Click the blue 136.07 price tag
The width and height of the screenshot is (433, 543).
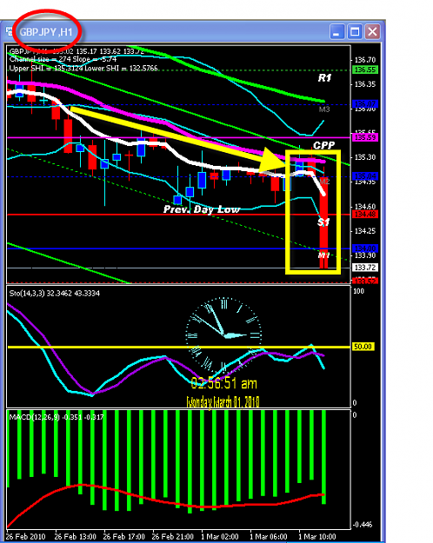tap(365, 103)
